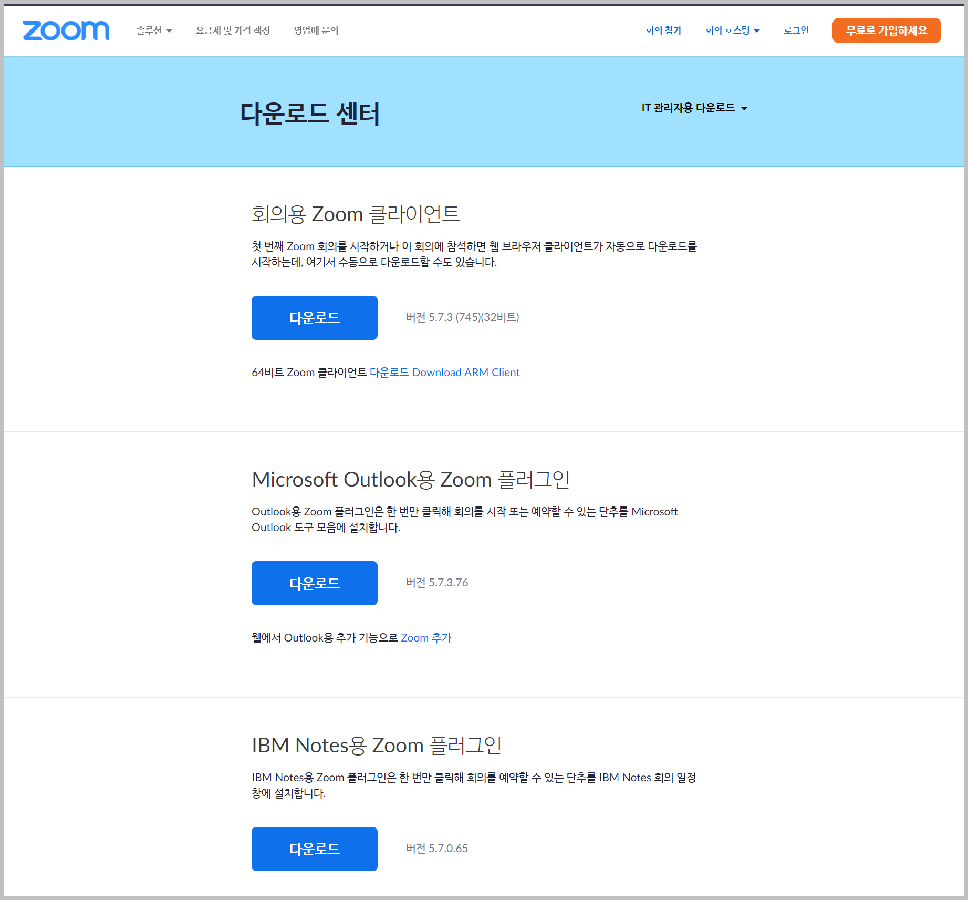
Task: Expand IT 관리자용 다운로드 dropdown
Action: coord(694,108)
